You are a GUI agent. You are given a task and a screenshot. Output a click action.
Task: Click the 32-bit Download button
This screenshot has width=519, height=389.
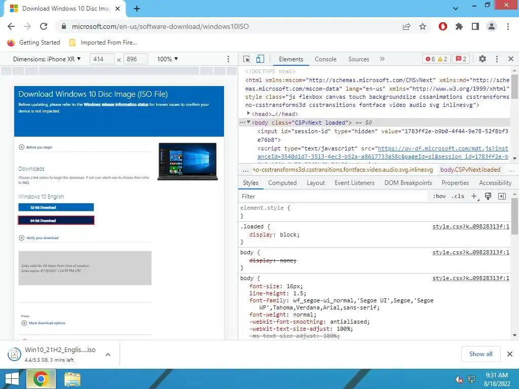pyautogui.click(x=56, y=207)
